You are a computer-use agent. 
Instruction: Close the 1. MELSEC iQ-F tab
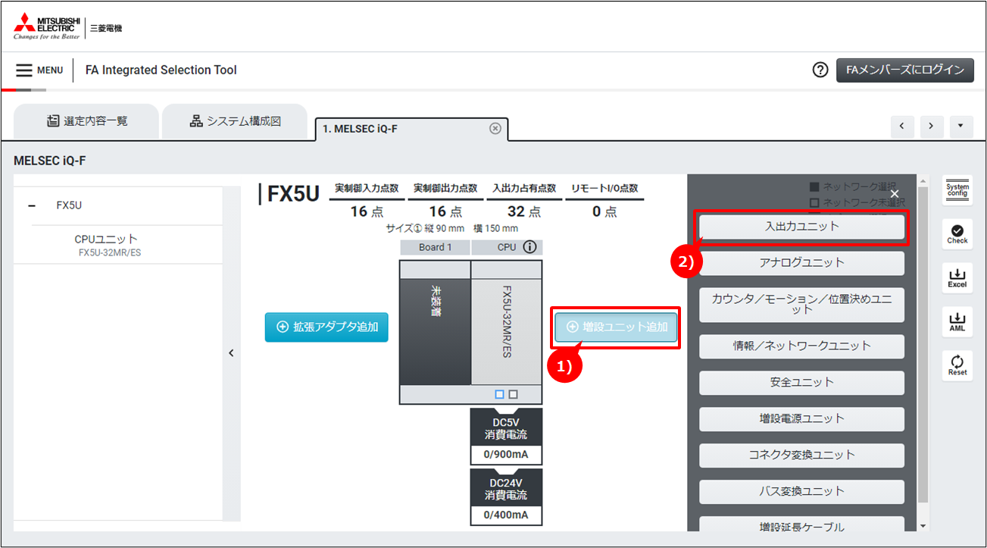495,128
